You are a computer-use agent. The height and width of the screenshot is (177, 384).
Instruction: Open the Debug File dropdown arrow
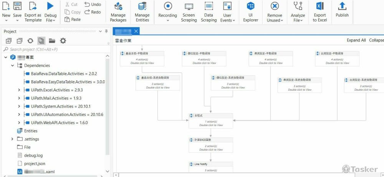click(x=54, y=21)
